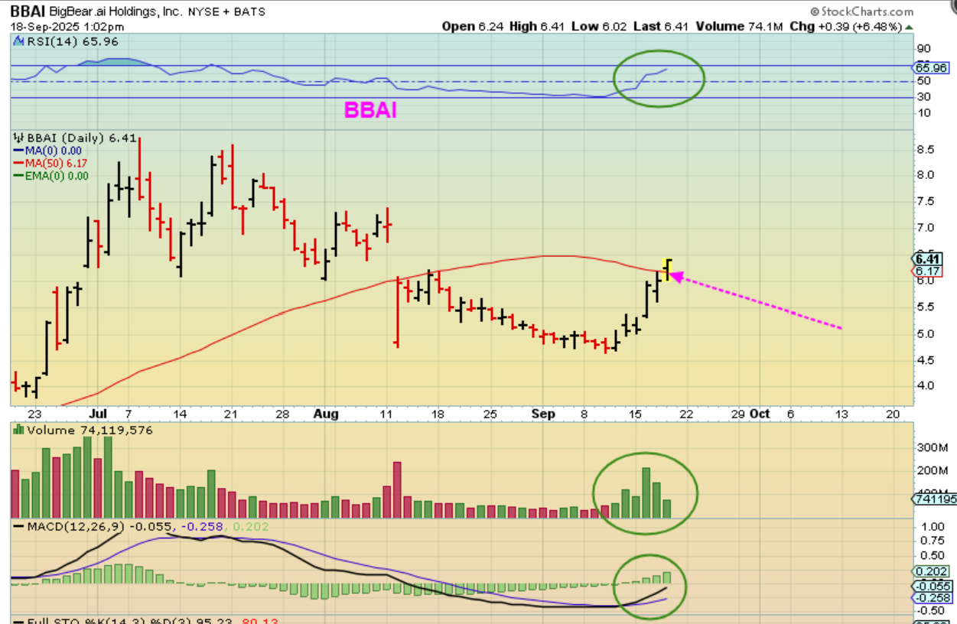
Task: Open the StockCharts.com copyright link
Action: pyautogui.click(x=861, y=11)
